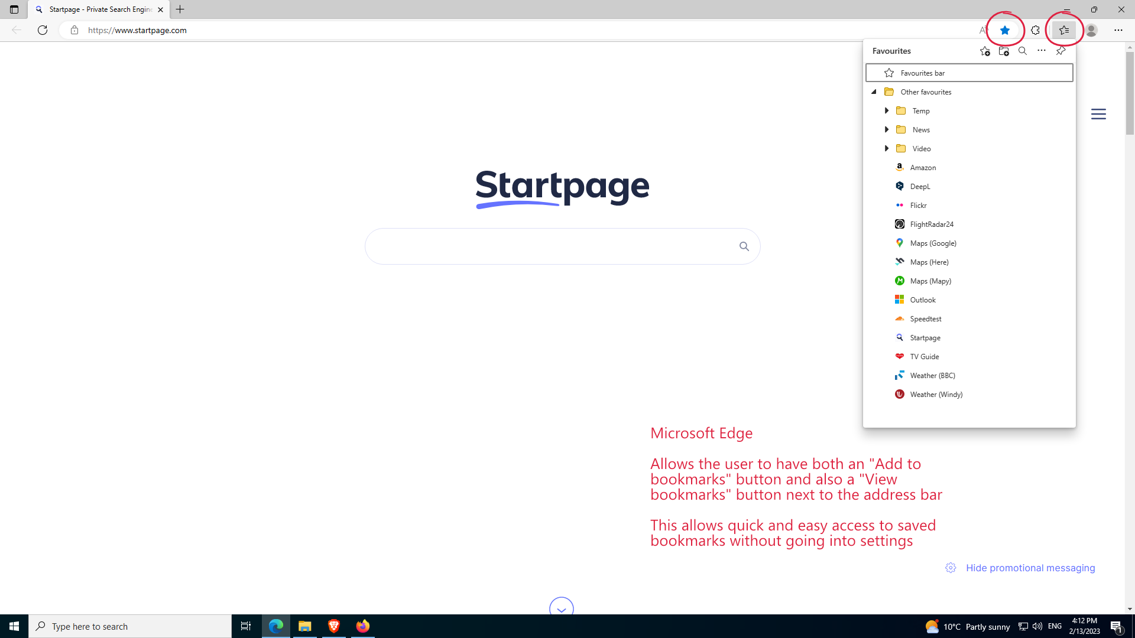1135x638 pixels.
Task: Add a new favourites folder
Action: (x=1004, y=51)
